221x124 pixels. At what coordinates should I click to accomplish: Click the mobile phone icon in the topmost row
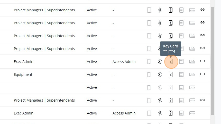click(x=149, y=10)
